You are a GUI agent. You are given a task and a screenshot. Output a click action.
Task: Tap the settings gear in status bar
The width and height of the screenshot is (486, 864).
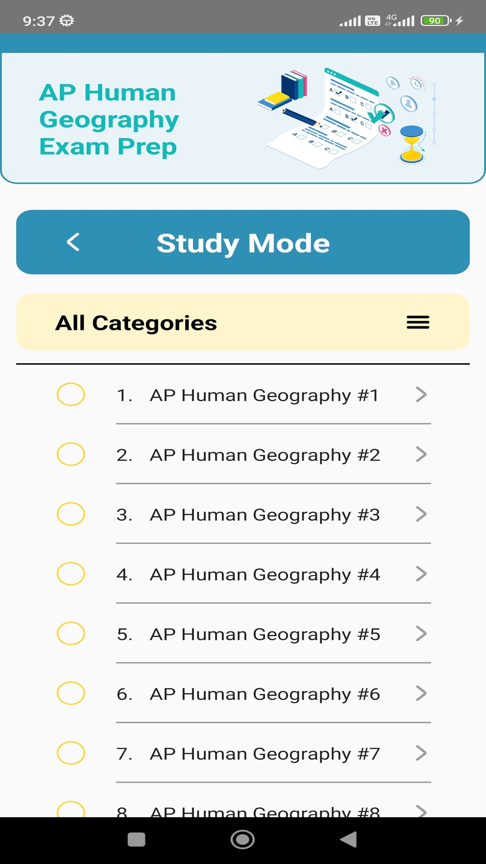(67, 21)
